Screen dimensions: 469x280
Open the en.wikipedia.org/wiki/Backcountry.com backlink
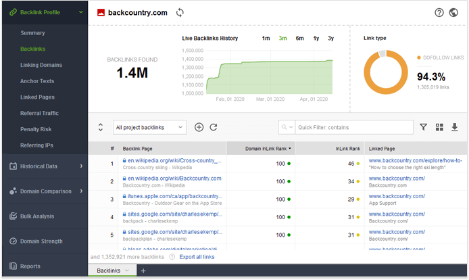(x=174, y=179)
